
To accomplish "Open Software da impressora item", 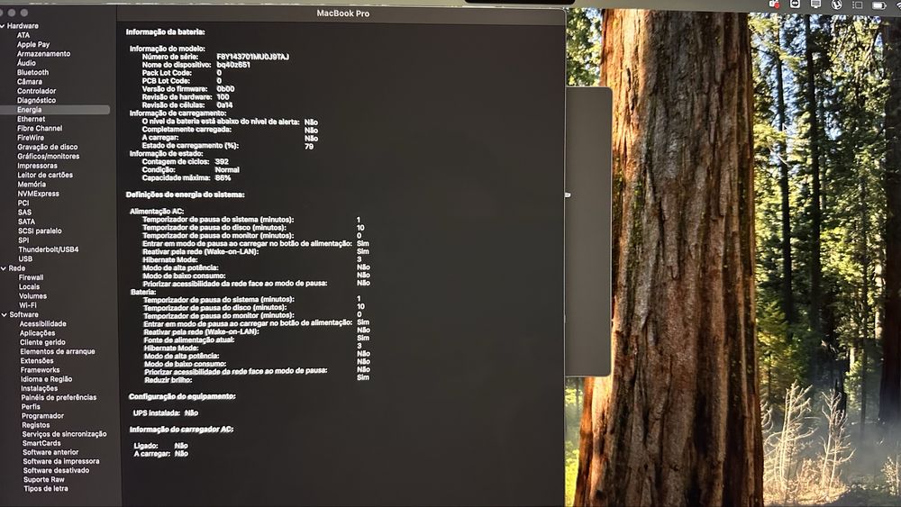I will click(61, 461).
